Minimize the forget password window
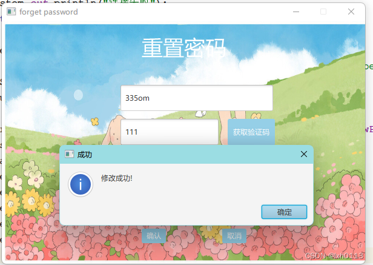 (296, 12)
